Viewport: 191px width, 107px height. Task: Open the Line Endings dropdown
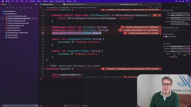180,49
